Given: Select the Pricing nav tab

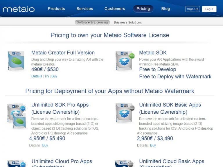Looking at the screenshot, I should [x=143, y=9].
